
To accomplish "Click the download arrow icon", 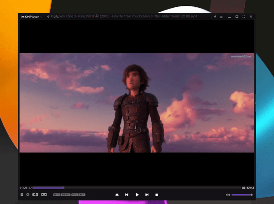I will (35, 194).
